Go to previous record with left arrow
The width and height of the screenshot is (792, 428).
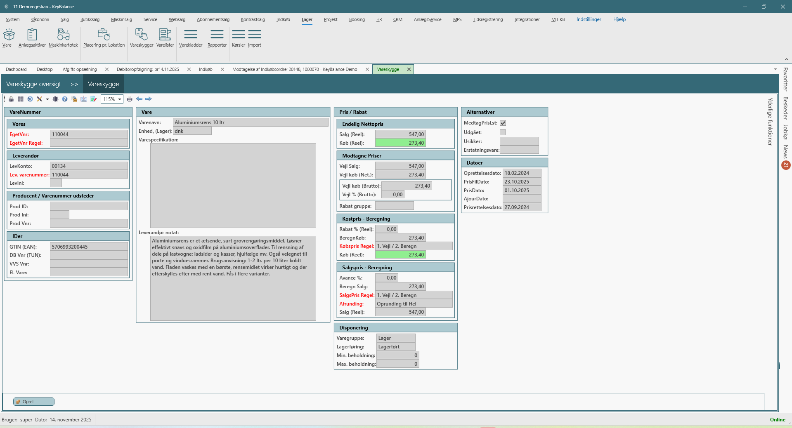pyautogui.click(x=139, y=99)
